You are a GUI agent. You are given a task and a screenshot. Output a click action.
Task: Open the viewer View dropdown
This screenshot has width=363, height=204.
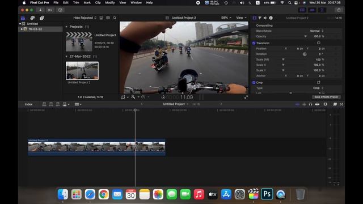(241, 18)
